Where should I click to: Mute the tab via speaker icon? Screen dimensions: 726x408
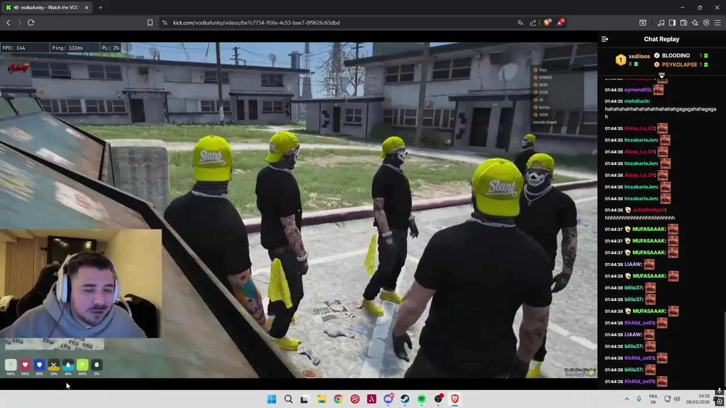(16, 7)
